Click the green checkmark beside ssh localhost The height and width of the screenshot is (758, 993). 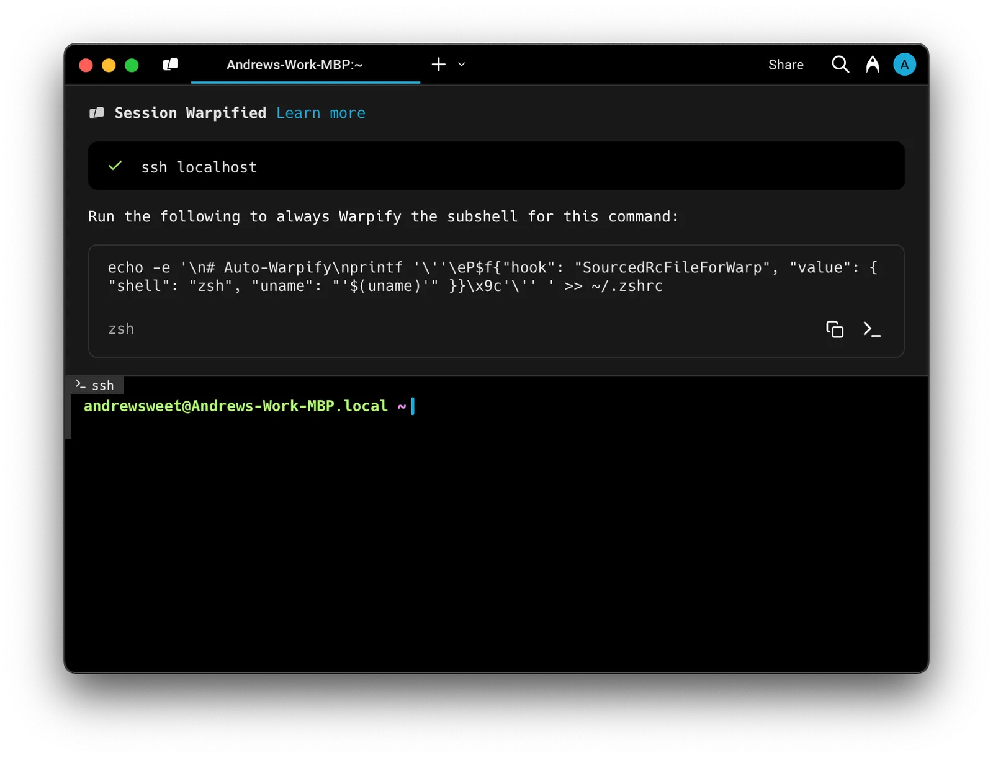(x=115, y=166)
